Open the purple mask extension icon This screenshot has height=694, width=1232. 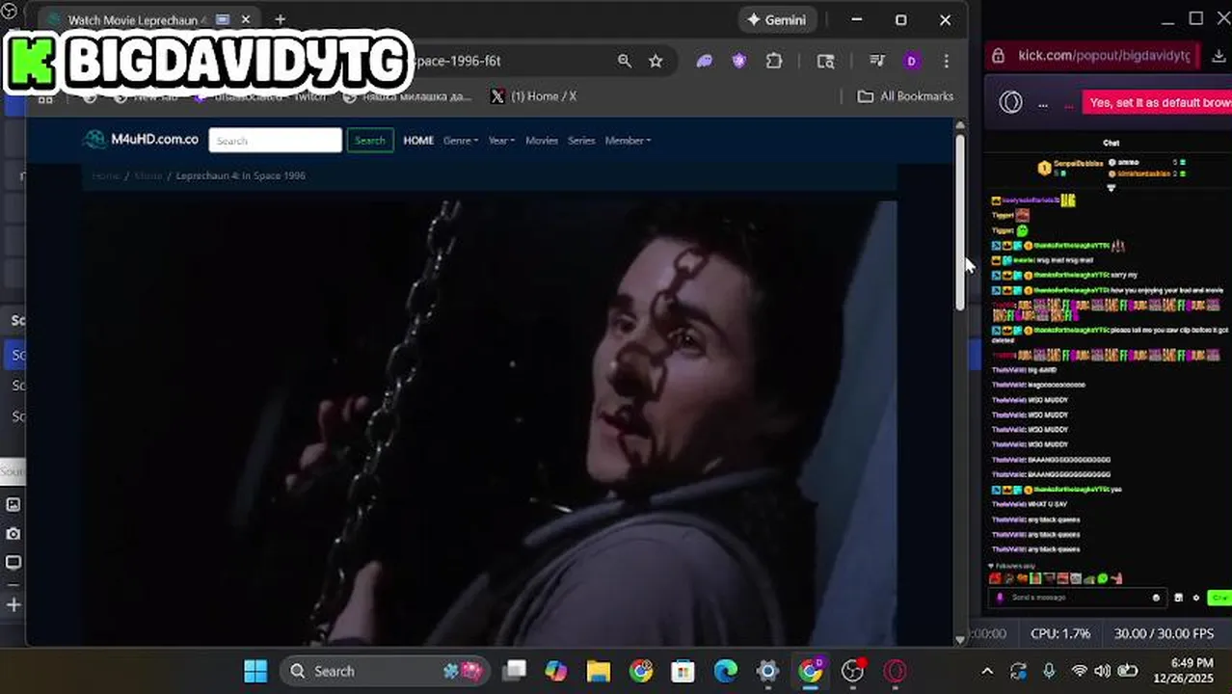pos(705,61)
